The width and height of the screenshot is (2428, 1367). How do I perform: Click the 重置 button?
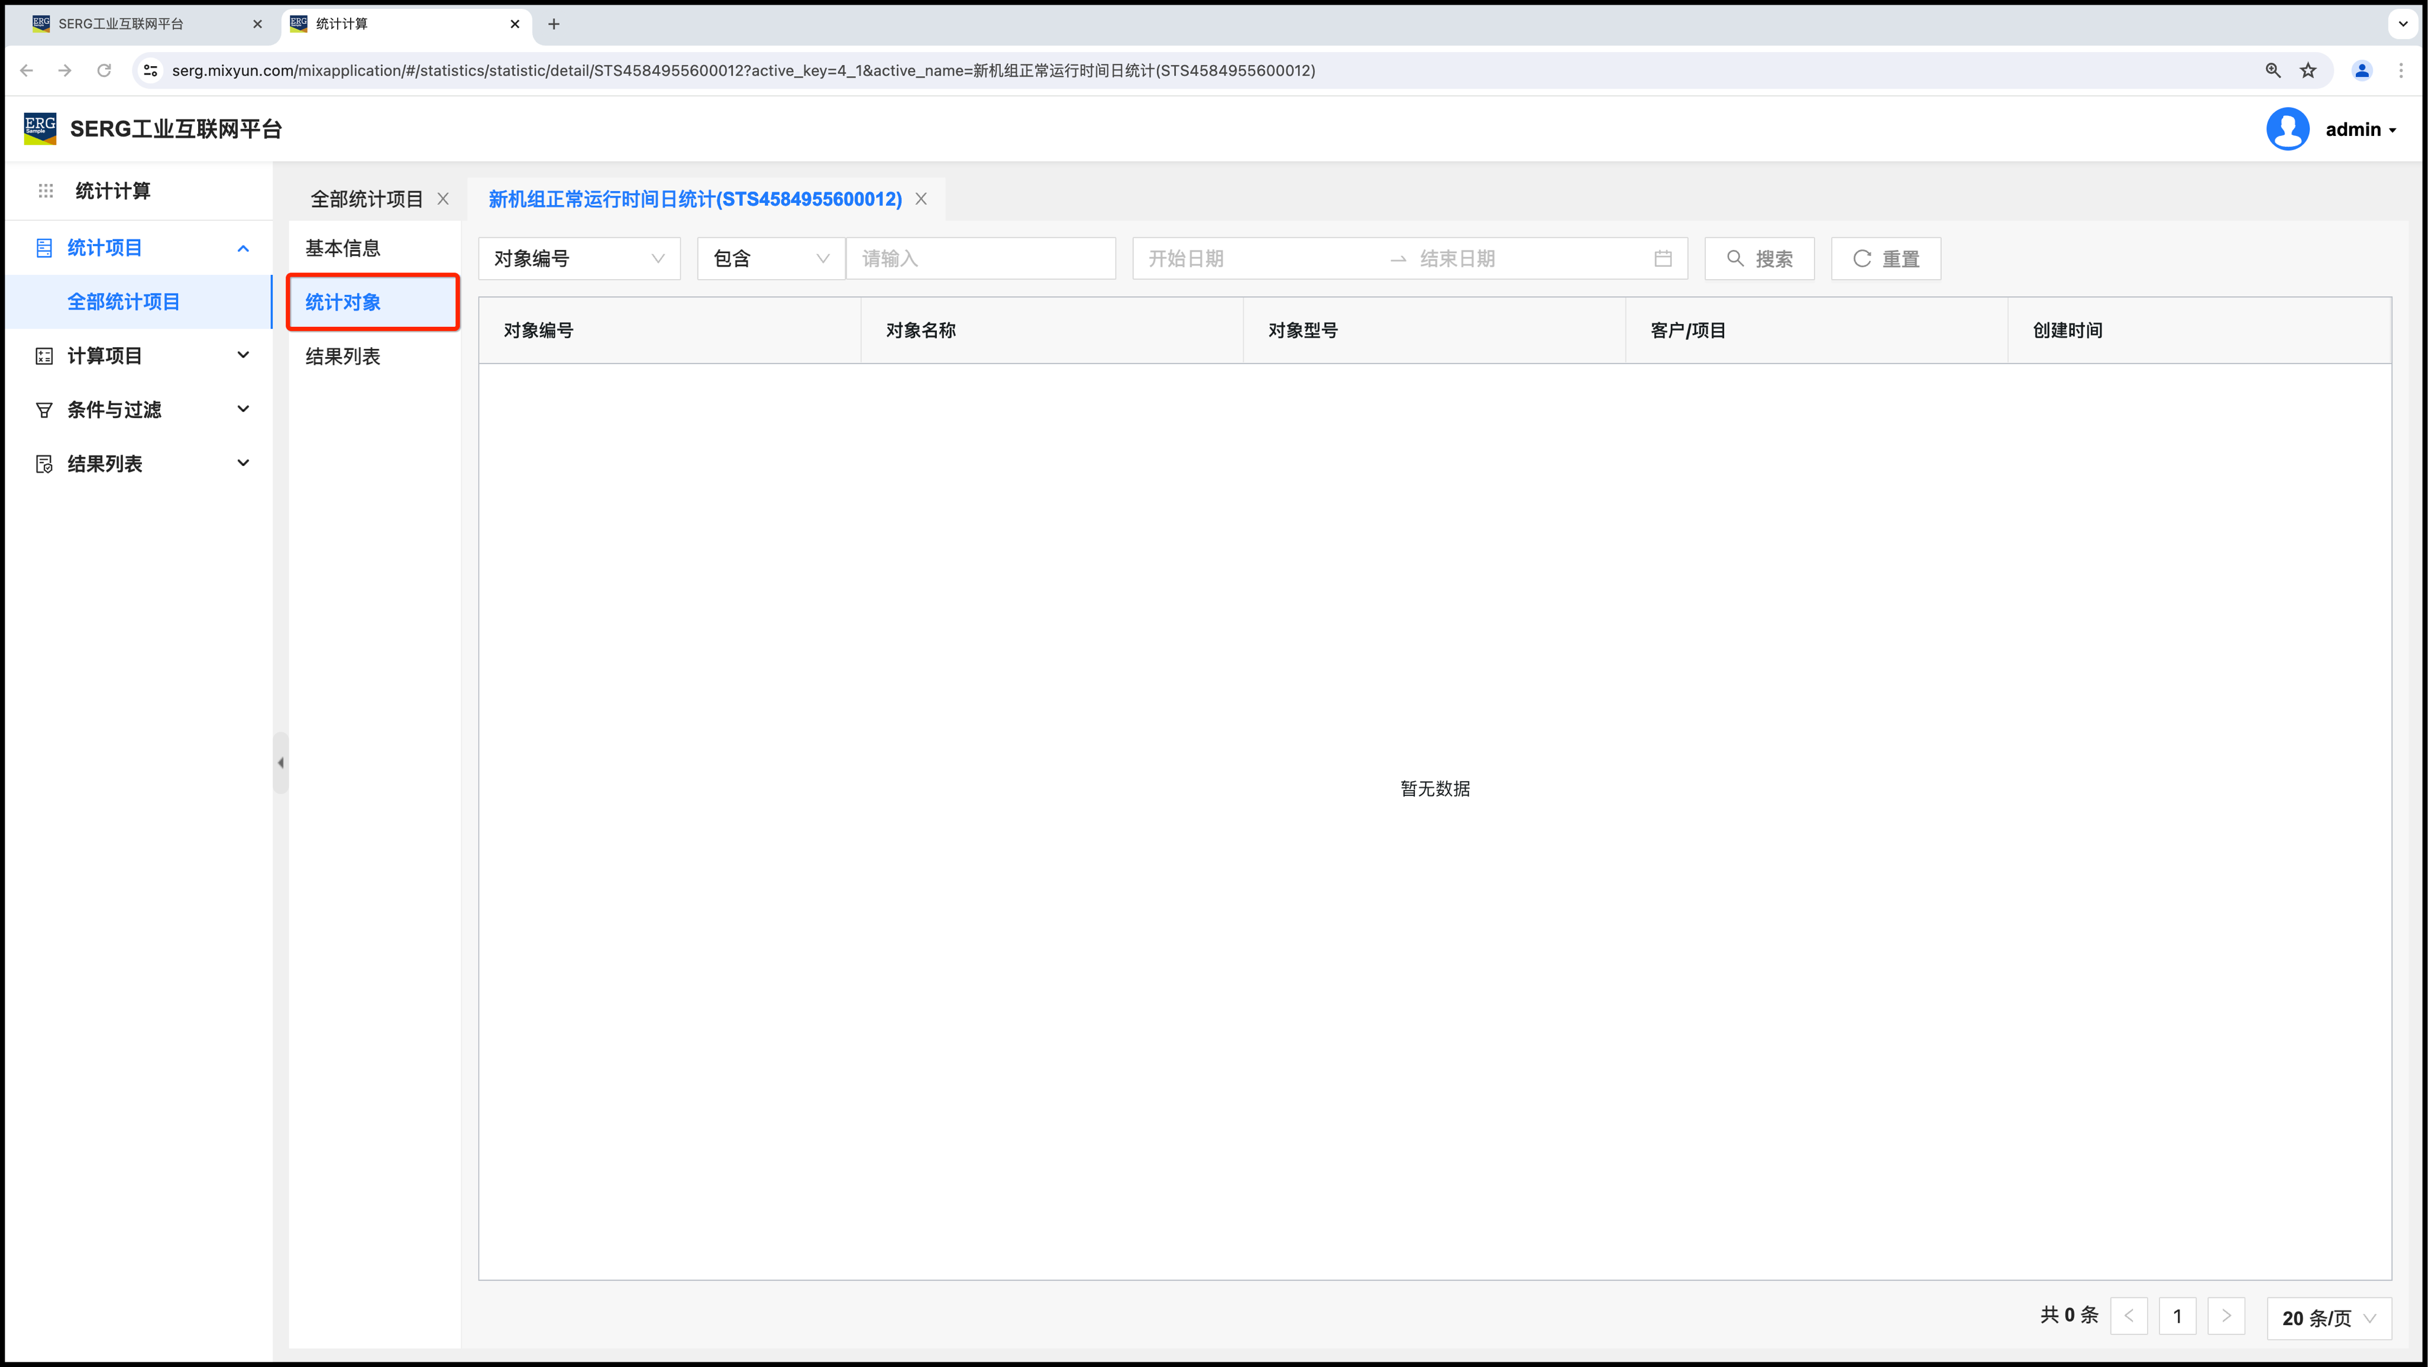(x=1885, y=258)
